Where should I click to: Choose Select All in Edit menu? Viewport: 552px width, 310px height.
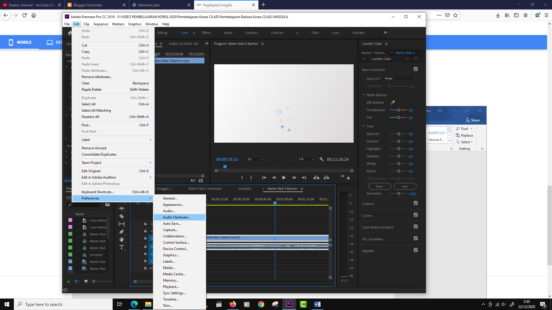pyautogui.click(x=113, y=104)
